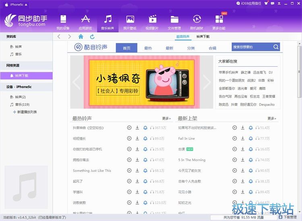Viewport: 302px width, 221px height.
Task: Play the 纸短情长 ringtone
Action: [129, 138]
